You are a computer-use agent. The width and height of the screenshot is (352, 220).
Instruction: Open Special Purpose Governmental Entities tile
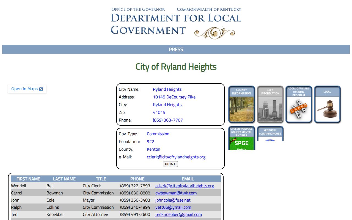tap(241, 138)
